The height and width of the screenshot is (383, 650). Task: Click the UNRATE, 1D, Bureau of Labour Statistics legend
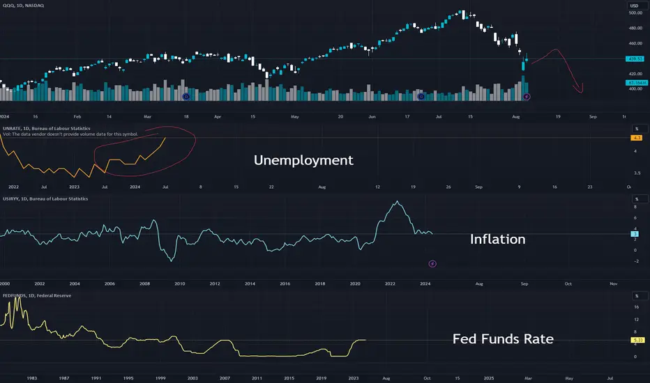(47, 128)
